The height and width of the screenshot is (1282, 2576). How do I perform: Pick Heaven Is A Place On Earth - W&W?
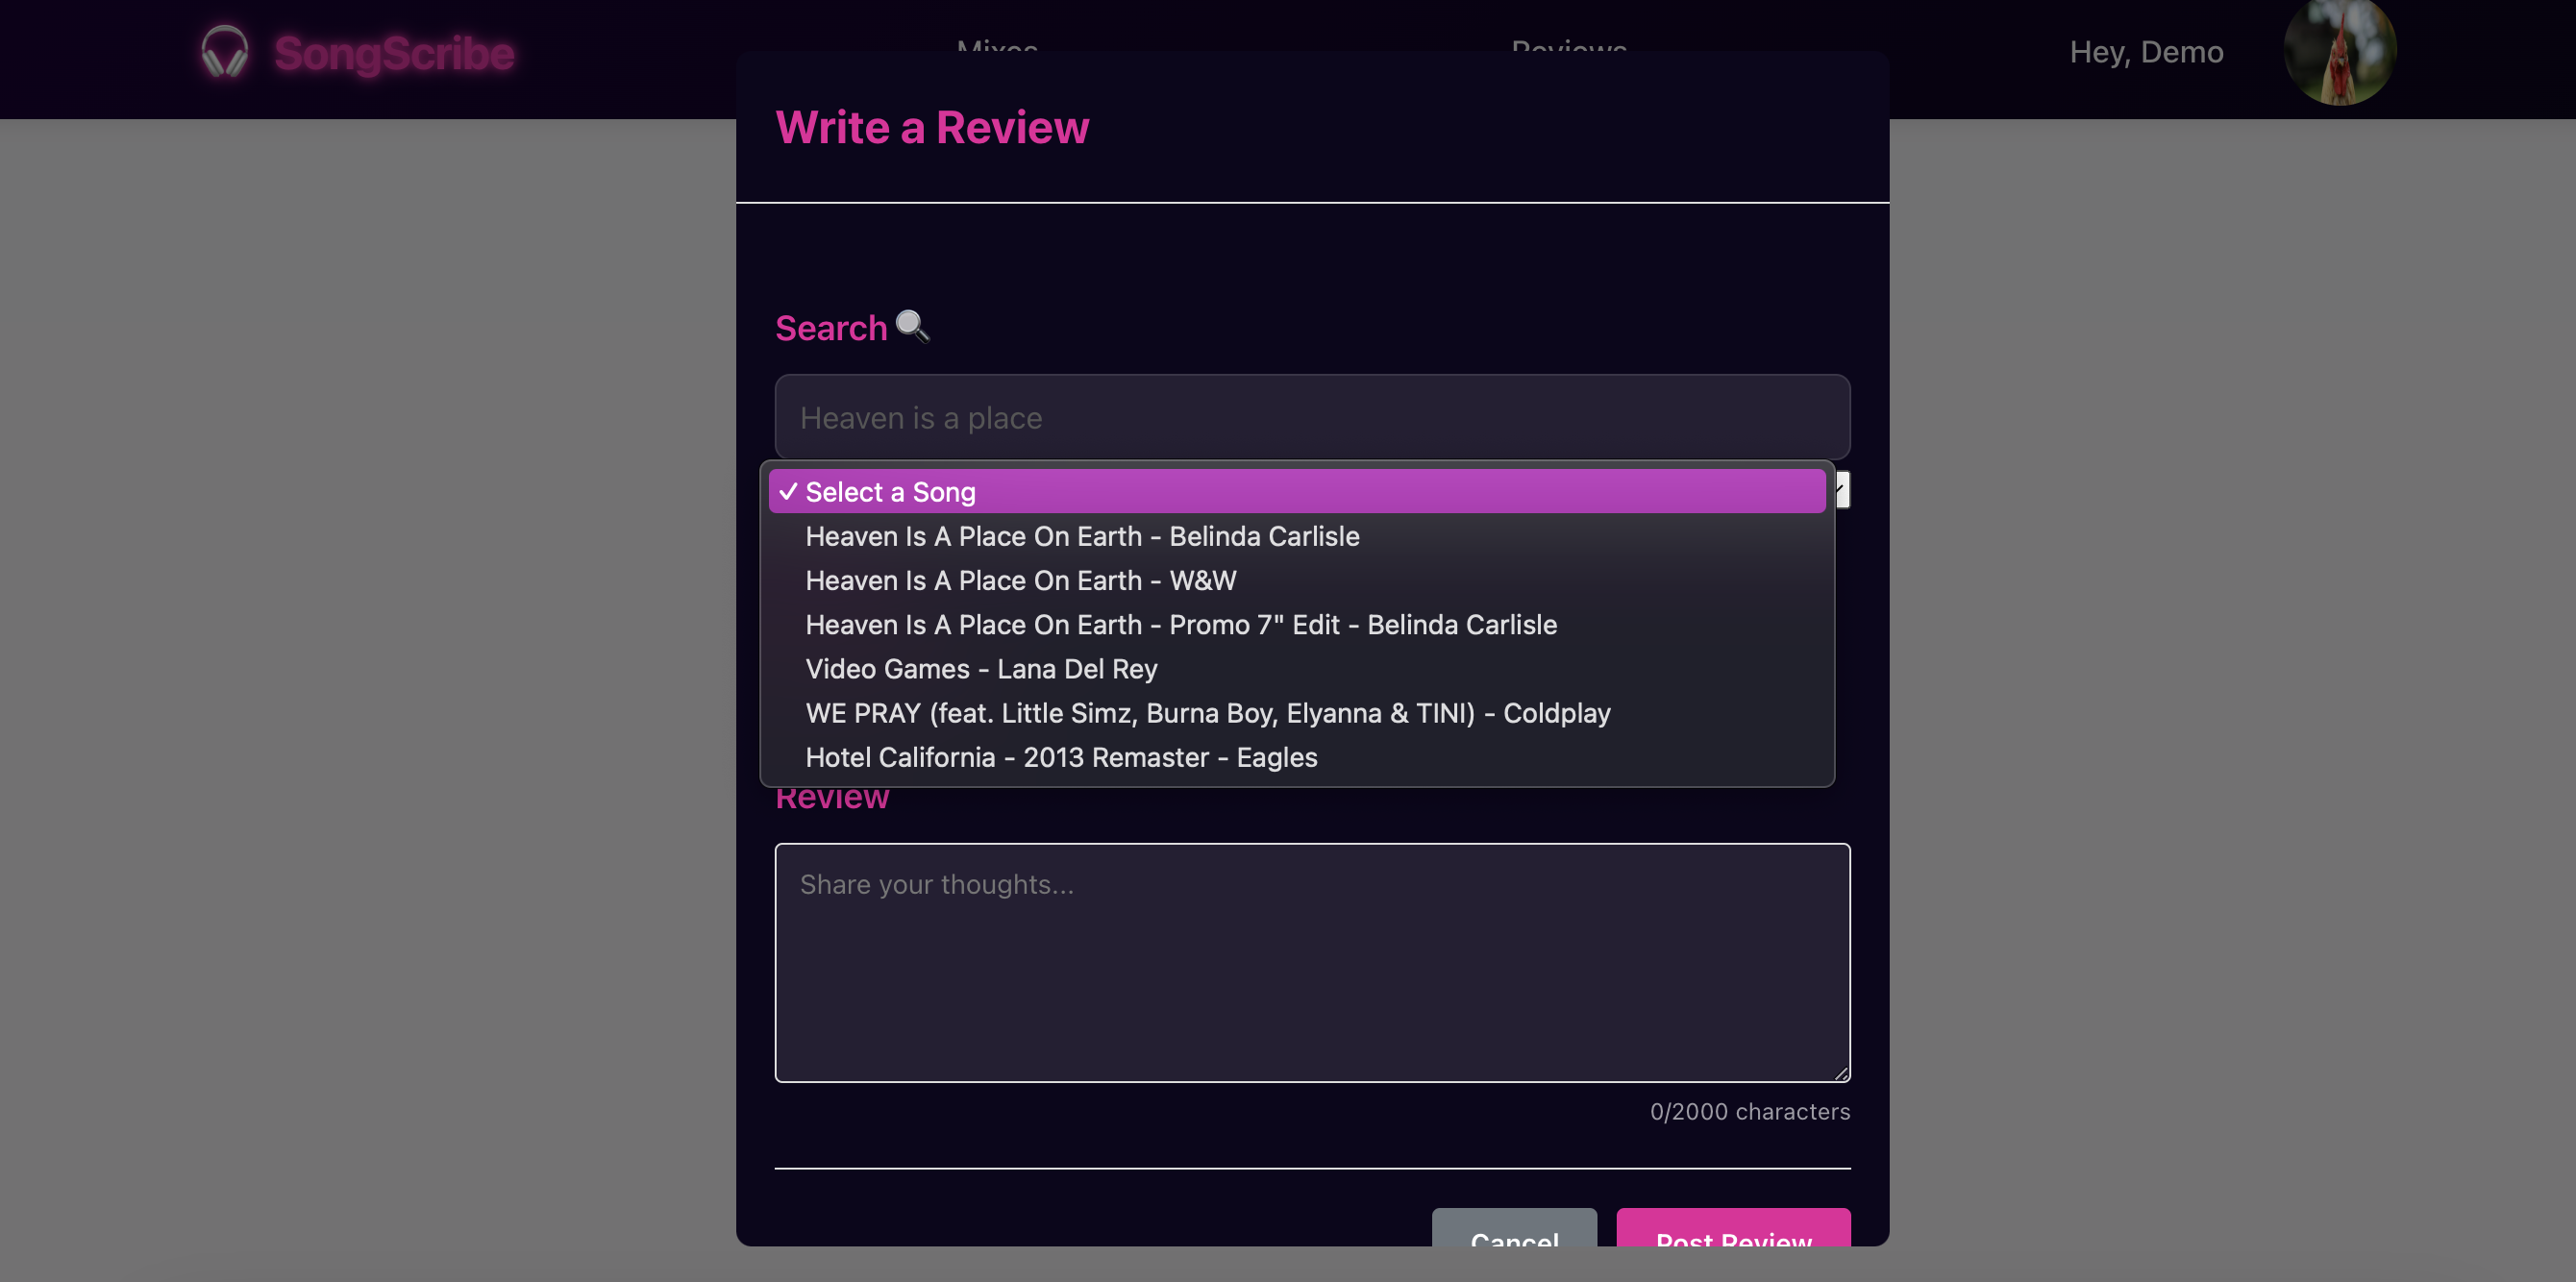[1297, 580]
